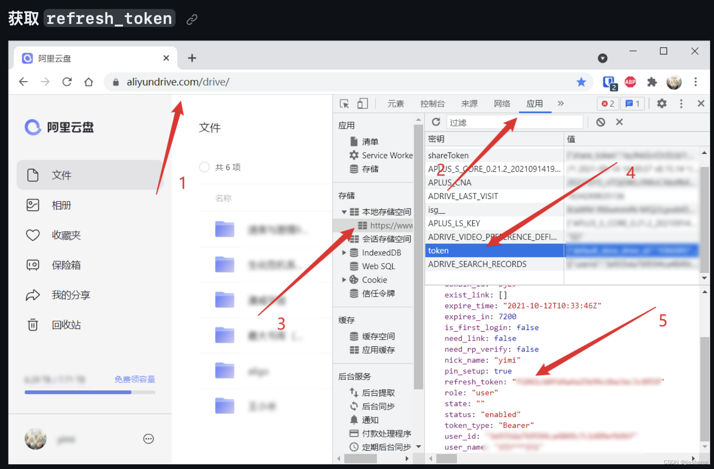This screenshot has width=714, height=469.
Task: Open Service Workers in the application panel
Action: [x=381, y=155]
